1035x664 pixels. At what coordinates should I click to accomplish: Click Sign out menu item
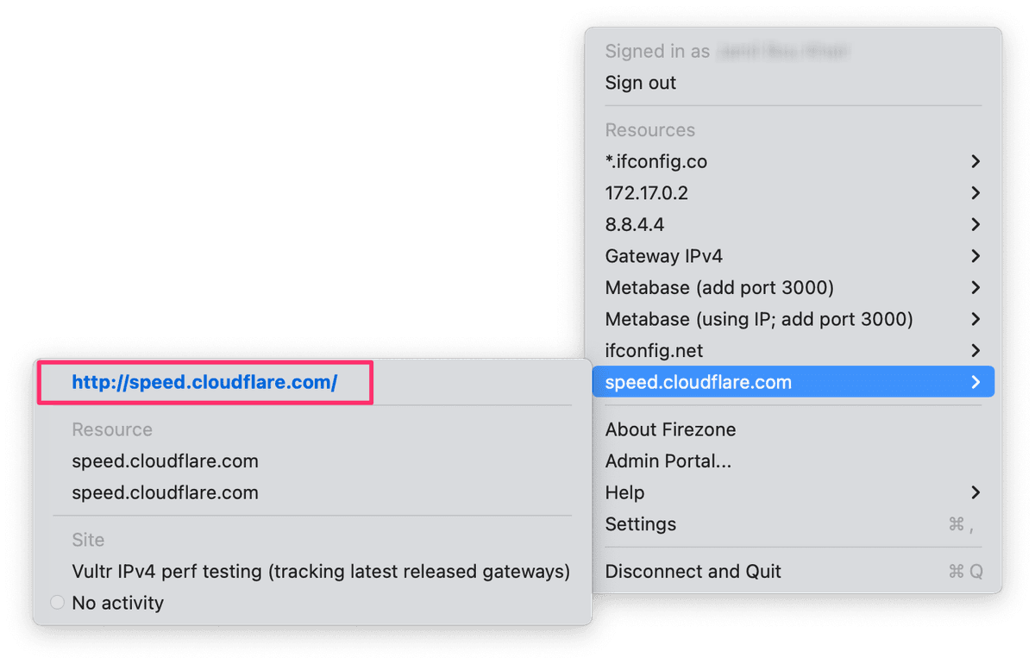click(641, 83)
